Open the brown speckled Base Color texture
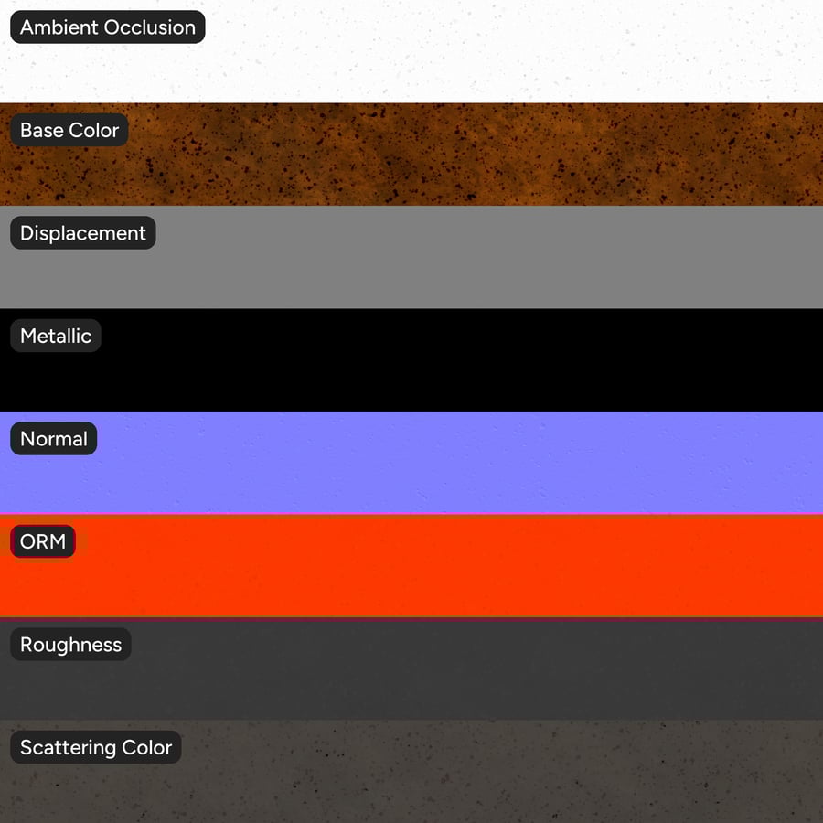The width and height of the screenshot is (823, 823). click(411, 155)
